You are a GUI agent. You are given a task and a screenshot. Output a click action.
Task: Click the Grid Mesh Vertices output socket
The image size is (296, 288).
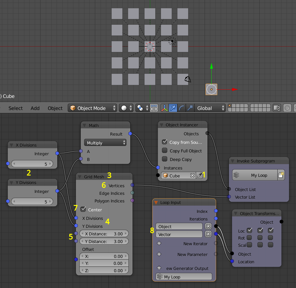click(x=133, y=185)
